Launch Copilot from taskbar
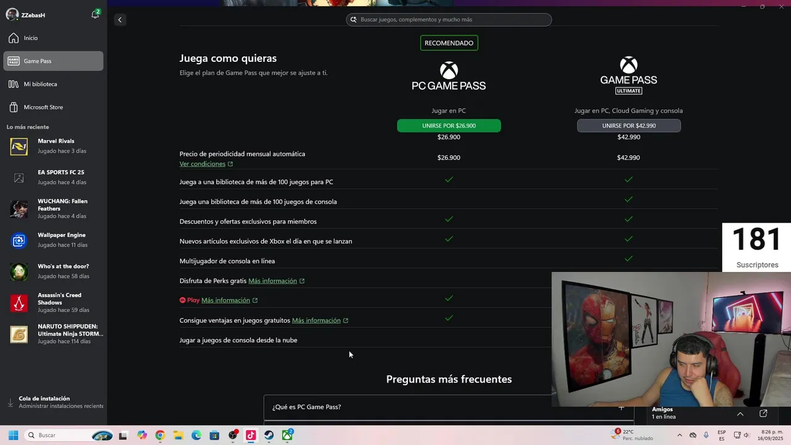Image resolution: width=791 pixels, height=445 pixels. 142,435
